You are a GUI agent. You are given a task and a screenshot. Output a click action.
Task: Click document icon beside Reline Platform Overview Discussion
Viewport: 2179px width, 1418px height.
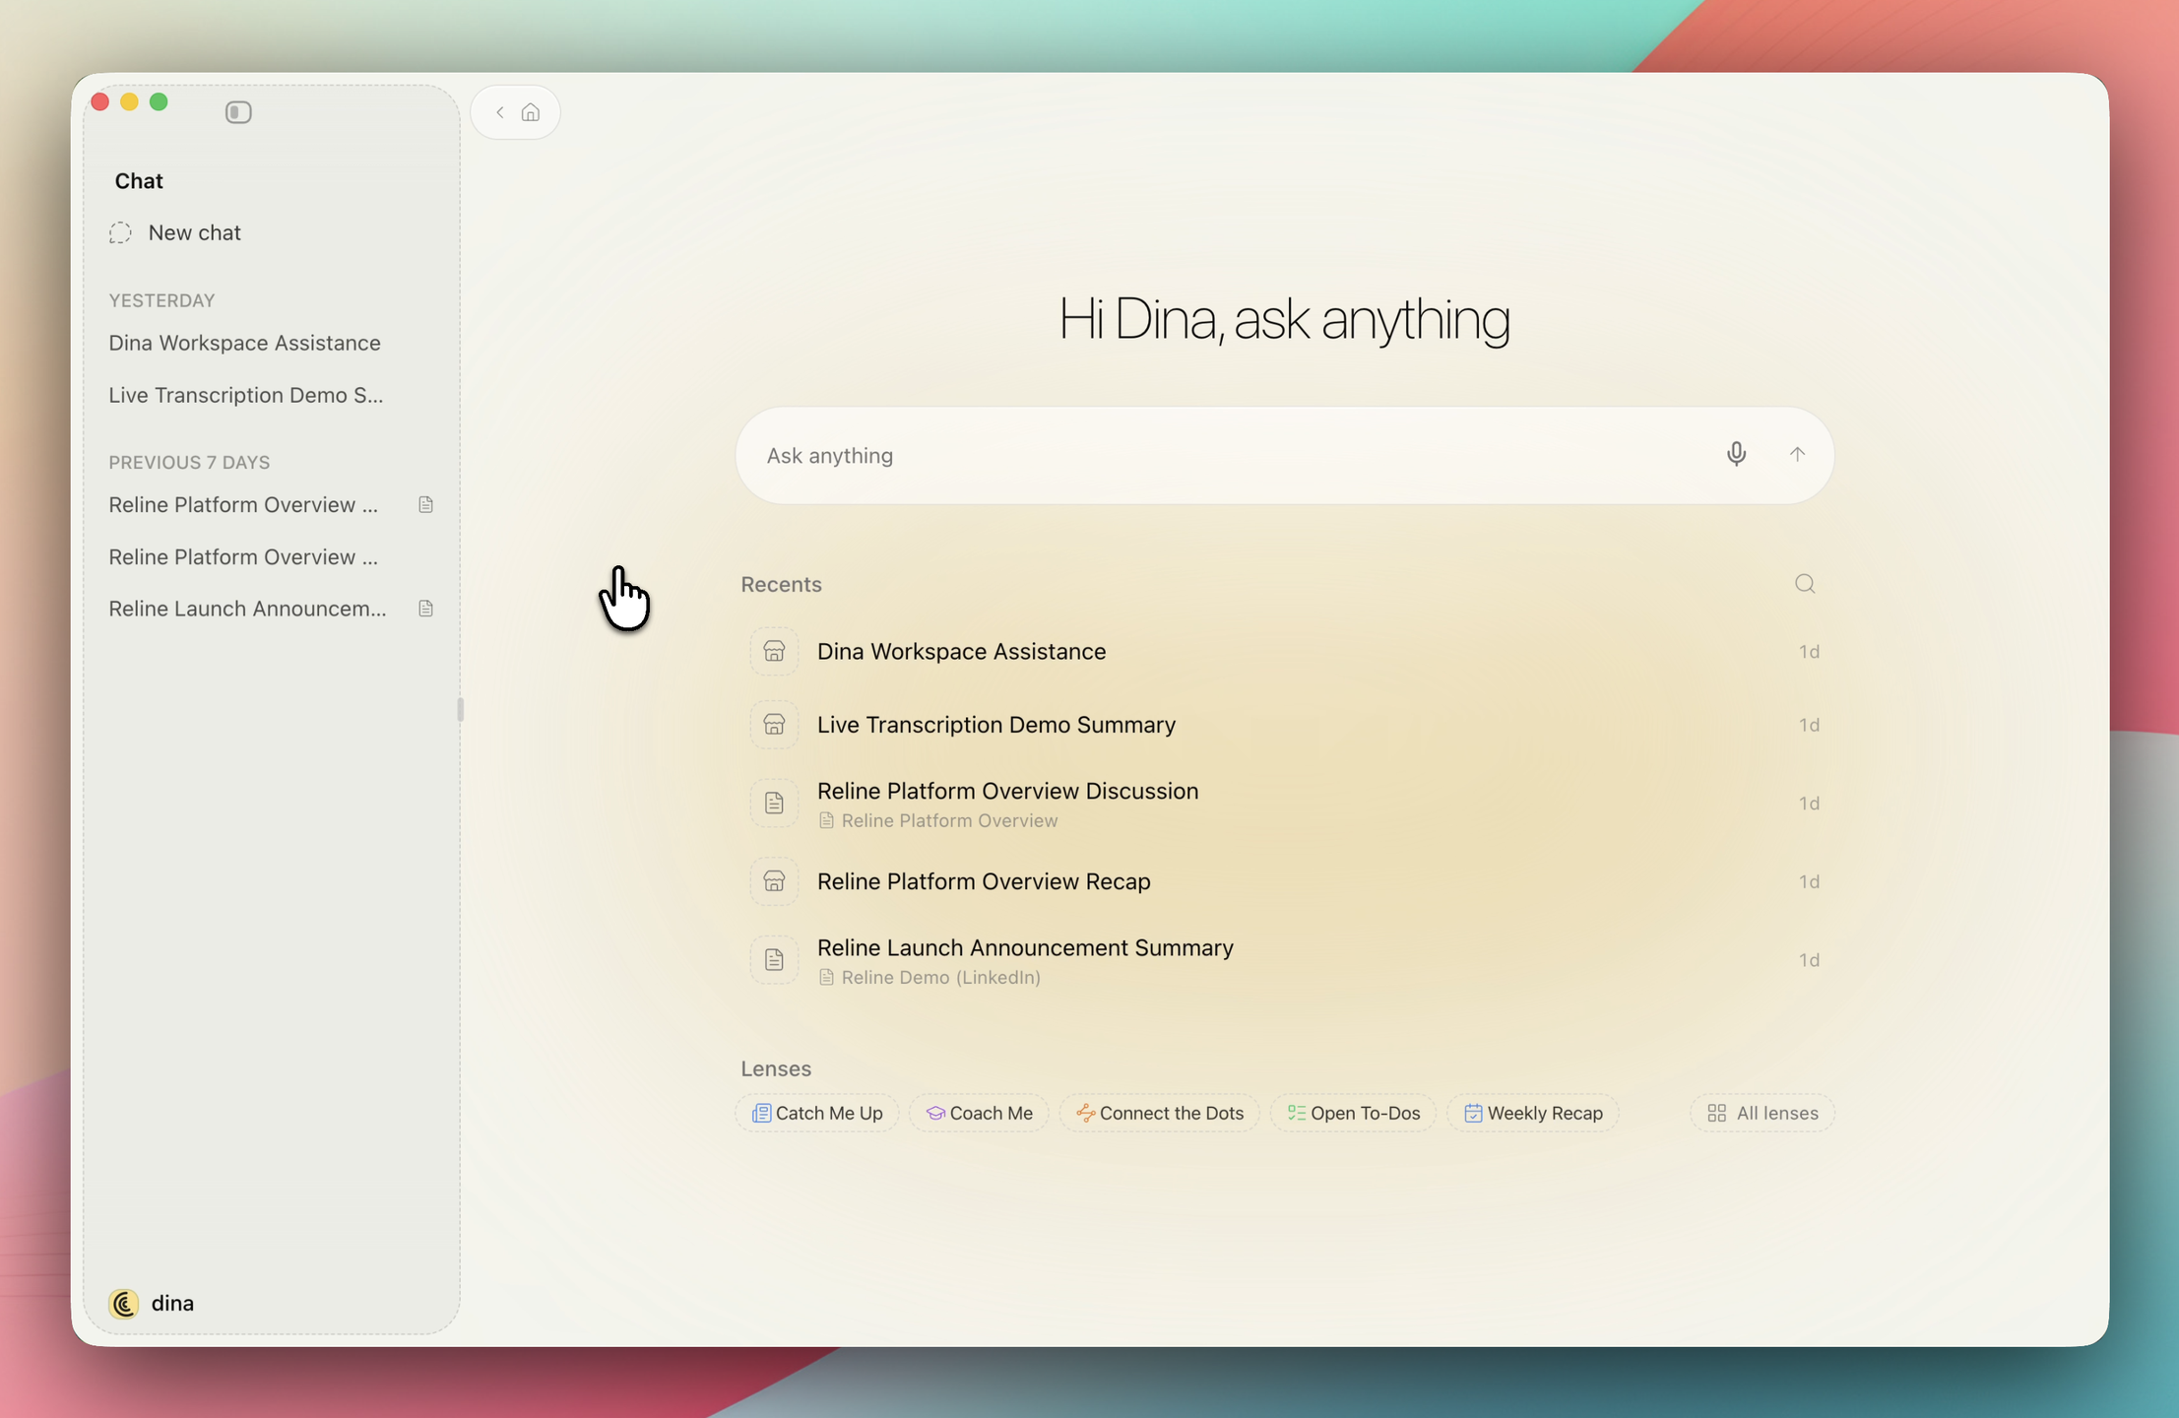[x=774, y=803]
